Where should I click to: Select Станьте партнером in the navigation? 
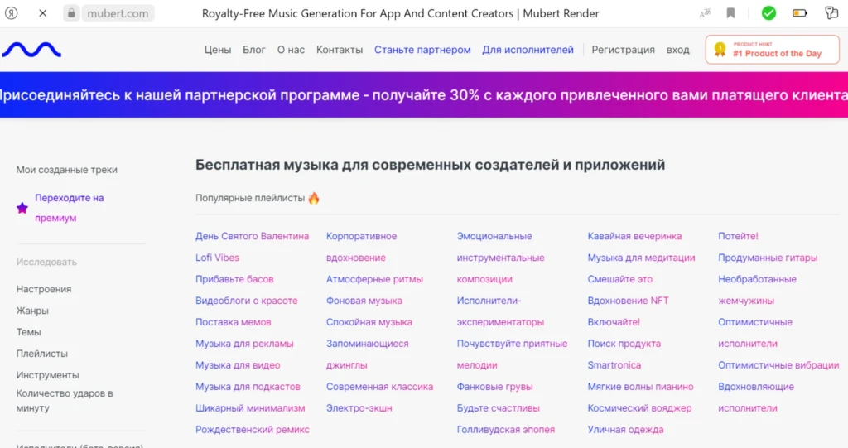422,50
